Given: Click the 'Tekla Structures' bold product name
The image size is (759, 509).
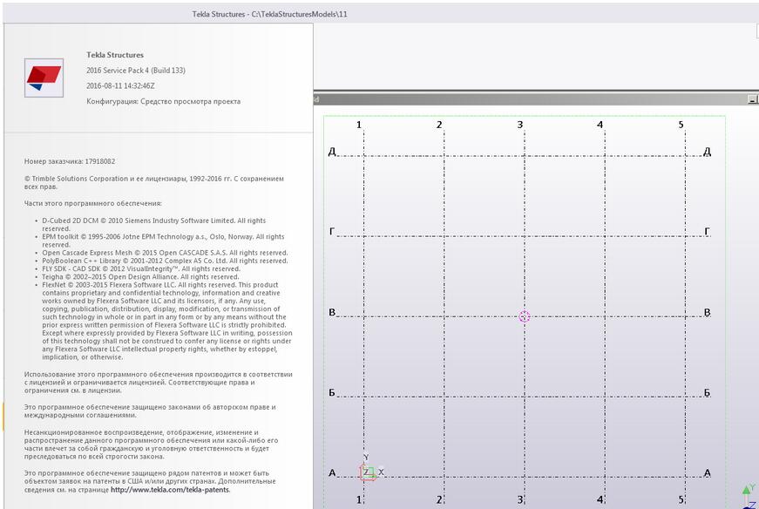Looking at the screenshot, I should coord(115,55).
